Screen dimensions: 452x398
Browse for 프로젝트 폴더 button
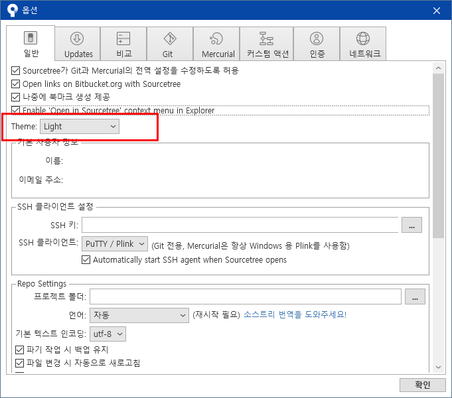[x=415, y=297]
